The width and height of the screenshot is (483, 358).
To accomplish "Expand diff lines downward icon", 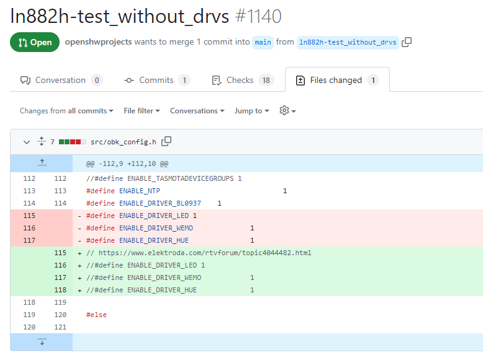I will (42, 341).
